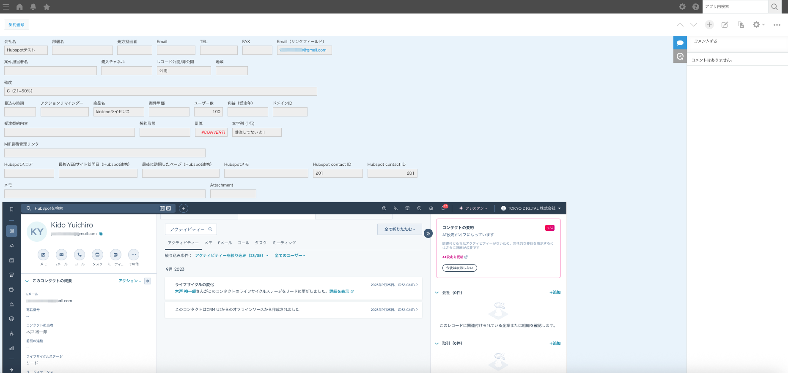
Task: Open HubSpot upgrade arrow icon
Action: tap(384, 208)
